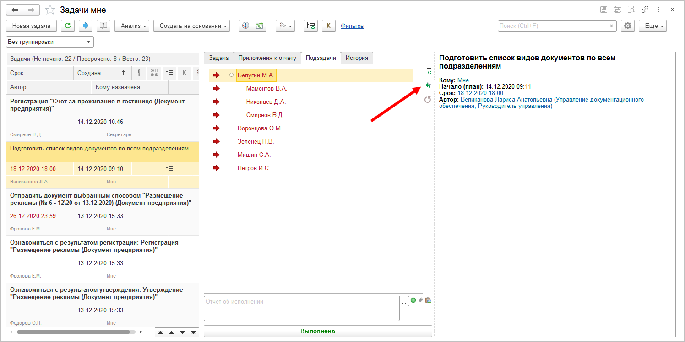
Task: Click deadline link '18.12.2020 18:00' in details
Action: (480, 93)
